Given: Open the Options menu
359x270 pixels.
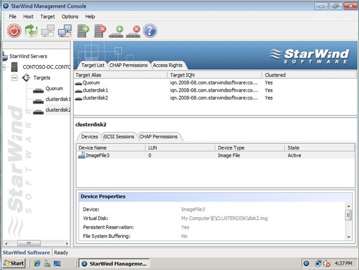Looking at the screenshot, I should click(70, 16).
